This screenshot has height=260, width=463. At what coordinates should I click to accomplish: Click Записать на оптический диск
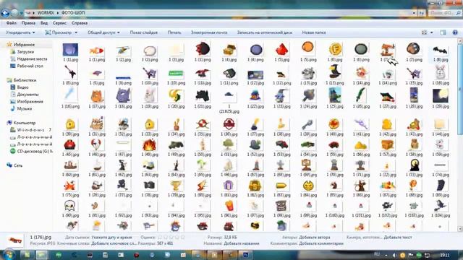coord(265,32)
